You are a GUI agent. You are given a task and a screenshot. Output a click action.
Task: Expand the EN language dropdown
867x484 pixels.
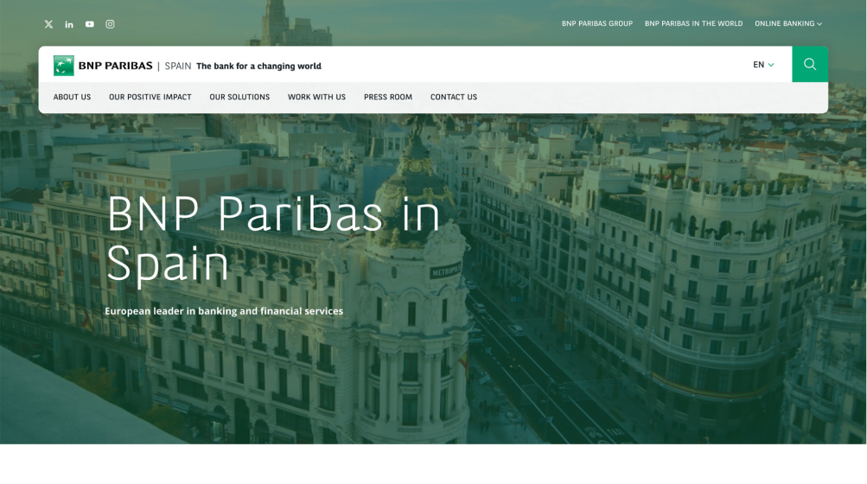click(763, 65)
